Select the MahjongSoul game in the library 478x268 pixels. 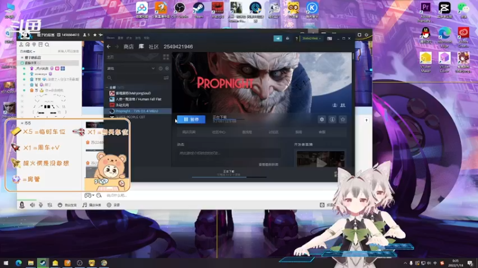pyautogui.click(x=130, y=94)
